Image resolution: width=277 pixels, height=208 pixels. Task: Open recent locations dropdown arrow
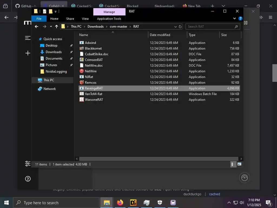point(51,27)
